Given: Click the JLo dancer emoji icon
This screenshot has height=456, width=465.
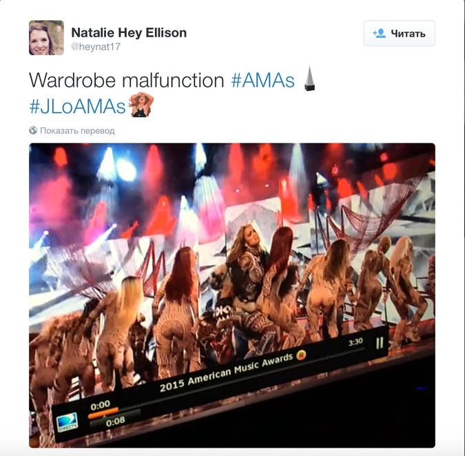Looking at the screenshot, I should click(x=141, y=105).
